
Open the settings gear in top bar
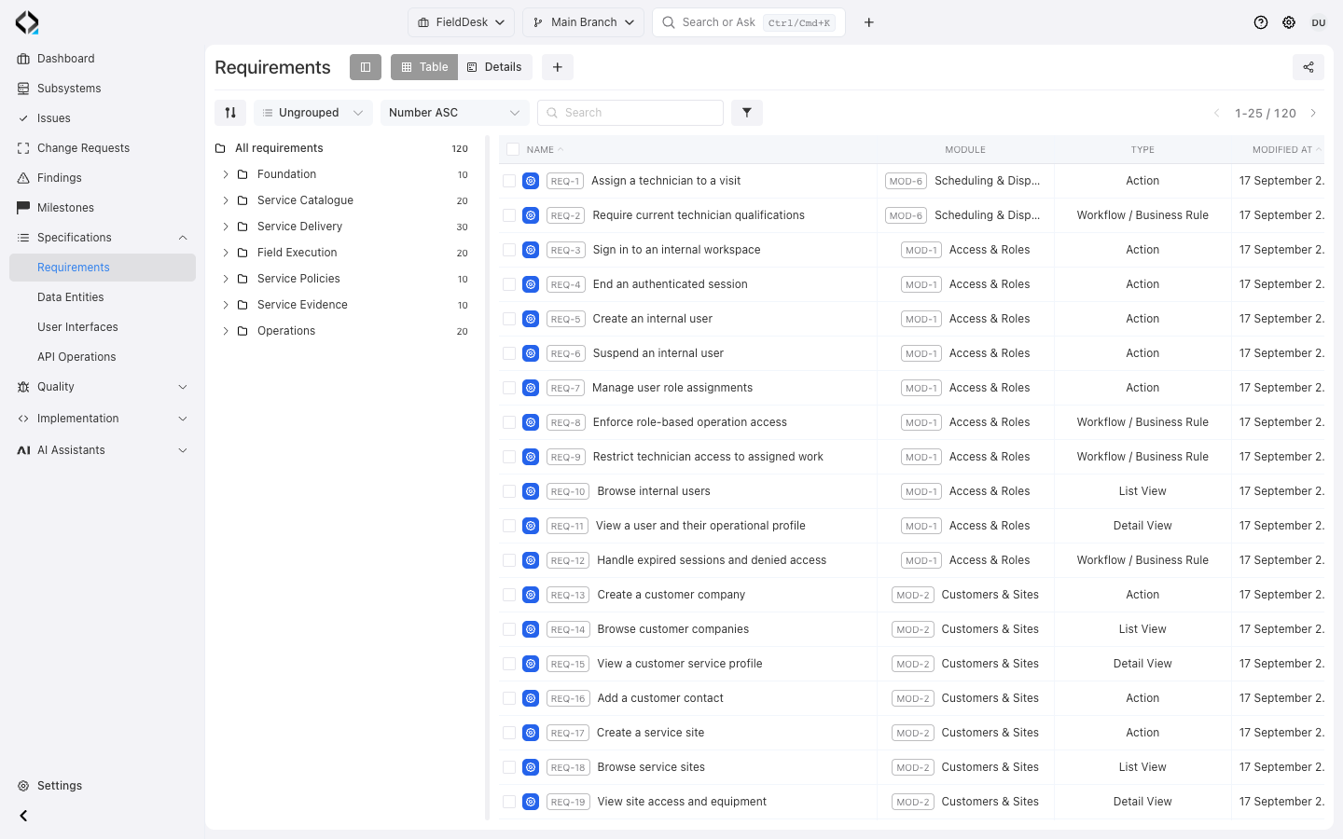(x=1289, y=22)
